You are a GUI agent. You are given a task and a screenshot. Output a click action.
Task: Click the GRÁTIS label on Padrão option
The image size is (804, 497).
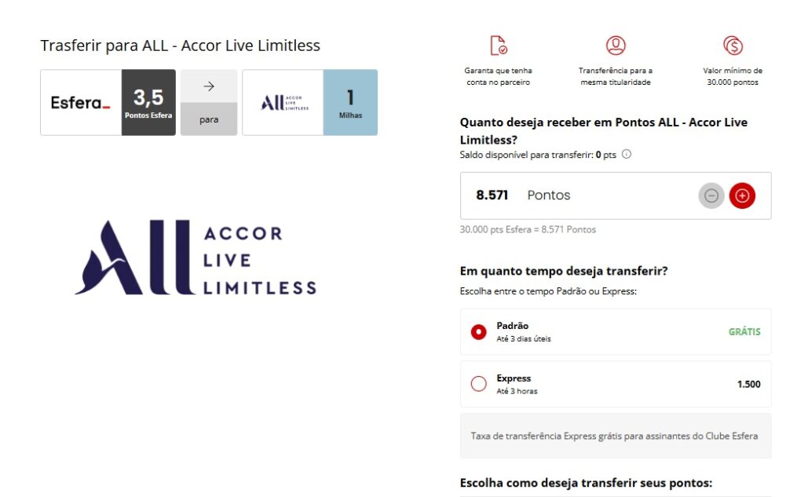click(x=744, y=331)
